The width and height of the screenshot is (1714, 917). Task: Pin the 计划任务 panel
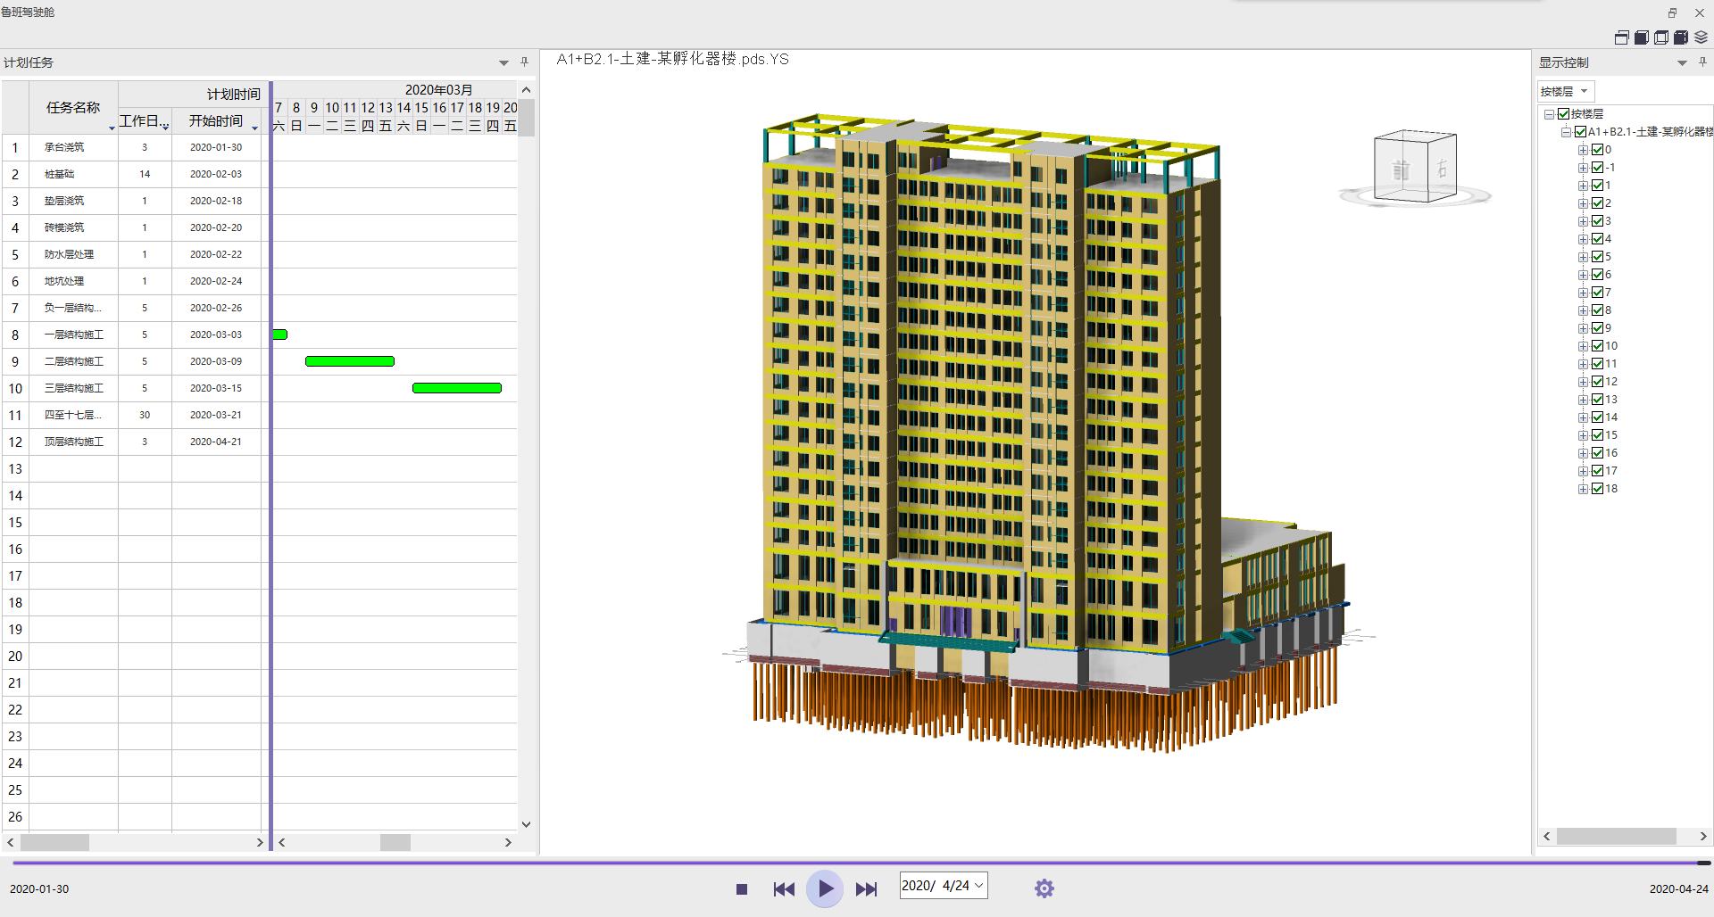pos(524,62)
